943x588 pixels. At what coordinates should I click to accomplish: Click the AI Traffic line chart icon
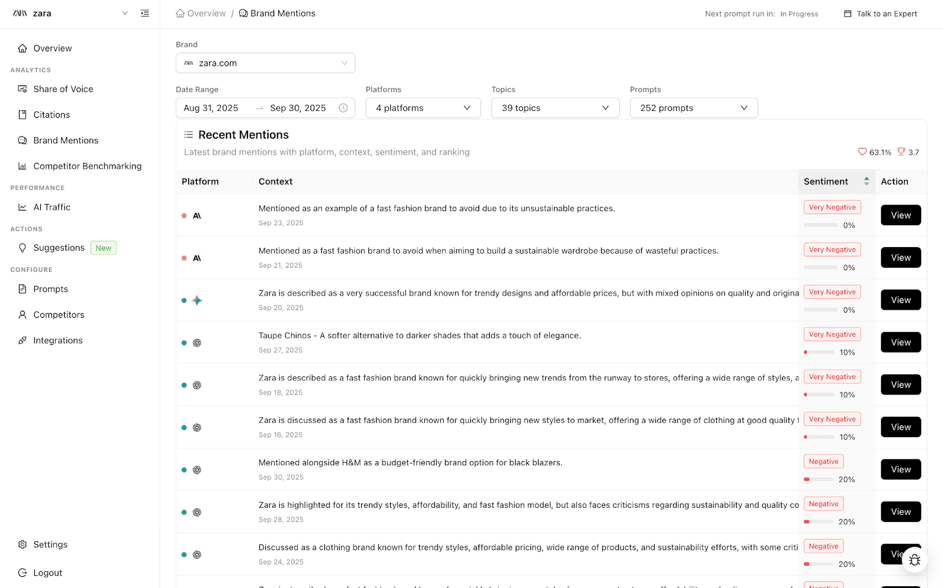click(22, 207)
